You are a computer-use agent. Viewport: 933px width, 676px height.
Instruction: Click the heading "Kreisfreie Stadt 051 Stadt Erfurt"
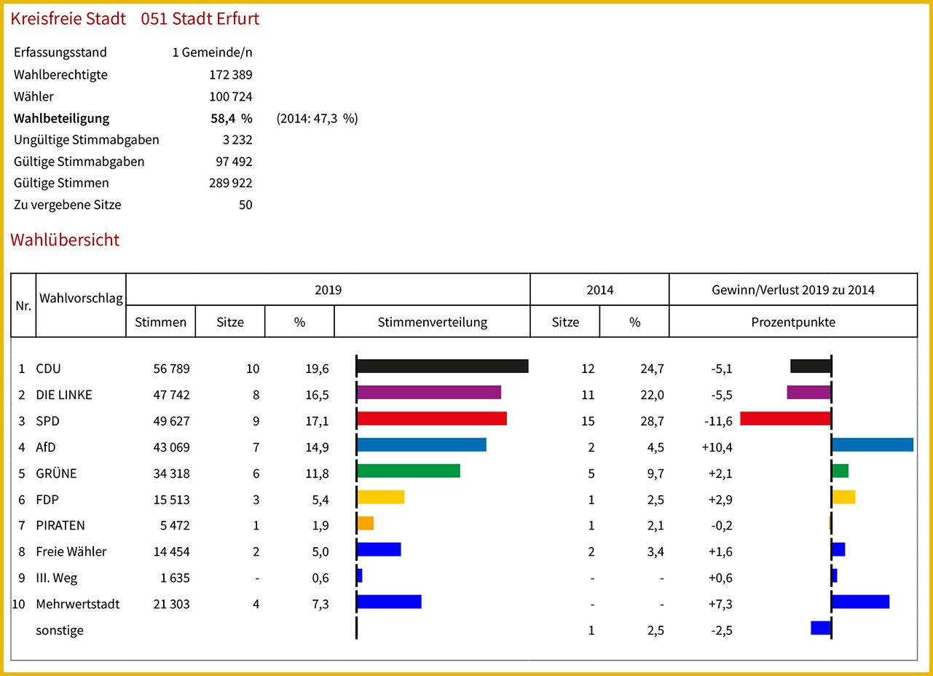tap(135, 19)
